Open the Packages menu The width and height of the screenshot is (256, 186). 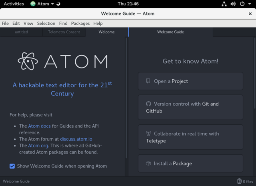pos(80,23)
